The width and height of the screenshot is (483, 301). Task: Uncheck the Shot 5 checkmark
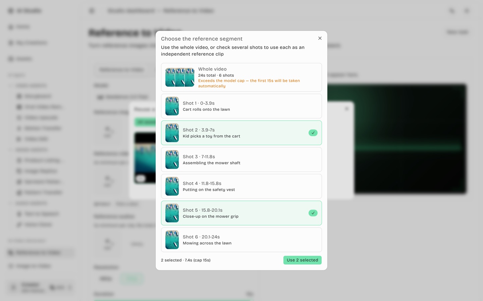pyautogui.click(x=313, y=213)
